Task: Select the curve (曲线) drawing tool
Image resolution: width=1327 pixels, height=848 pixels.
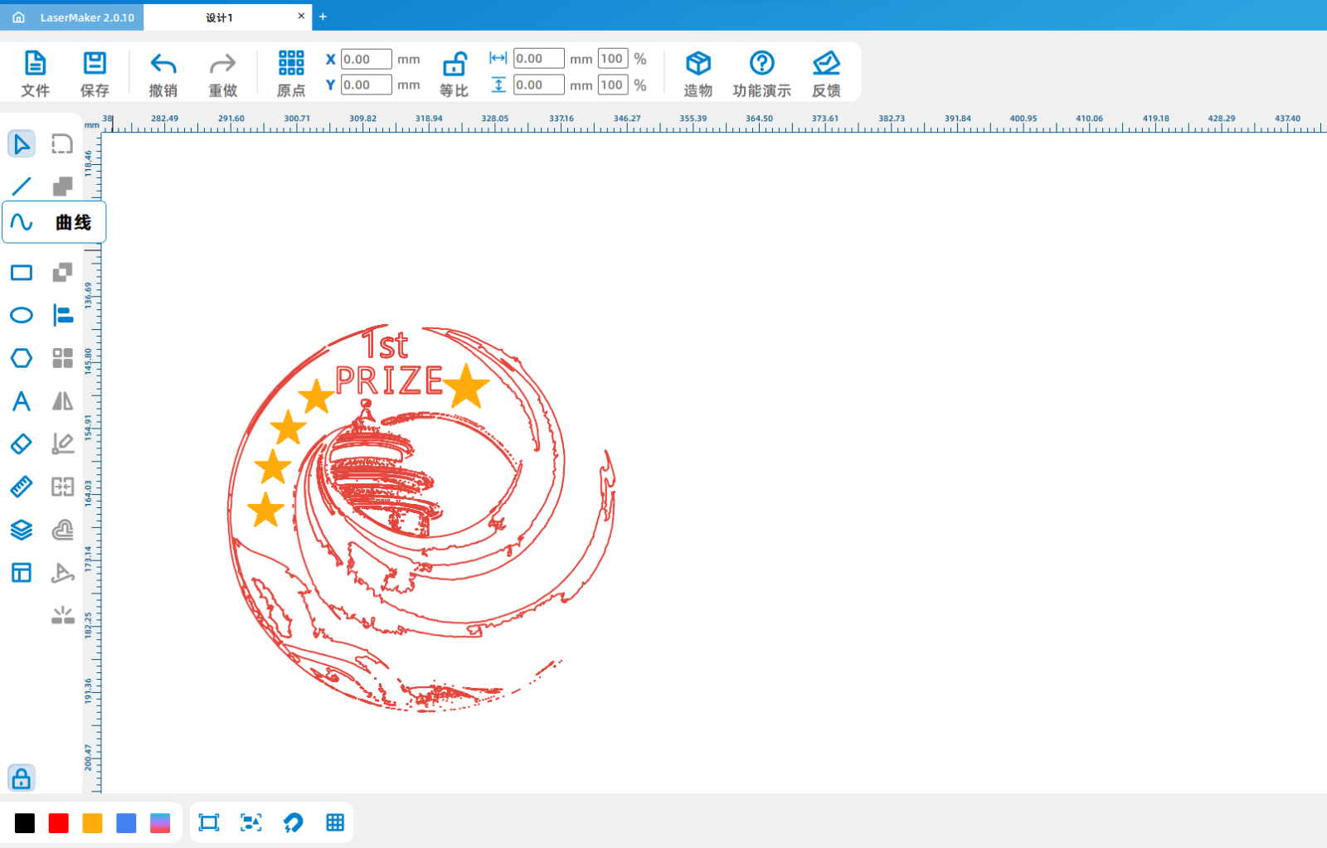Action: click(22, 222)
